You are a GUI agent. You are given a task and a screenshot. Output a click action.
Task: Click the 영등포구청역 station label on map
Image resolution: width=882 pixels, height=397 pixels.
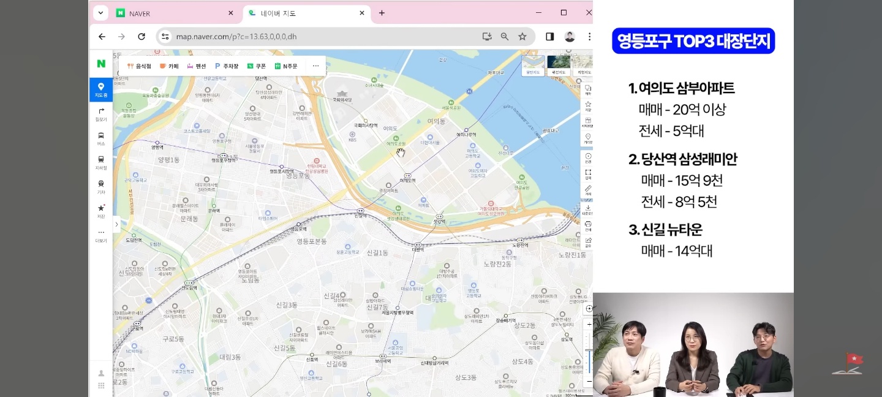coord(224,160)
